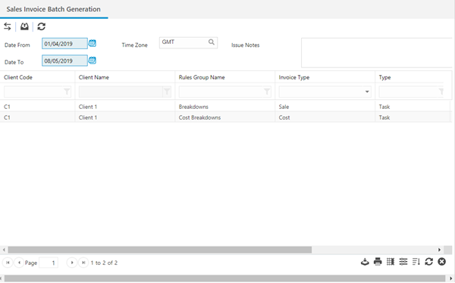This screenshot has width=455, height=283.
Task: Click the generate batch inbox toolbar icon
Action: point(24,26)
